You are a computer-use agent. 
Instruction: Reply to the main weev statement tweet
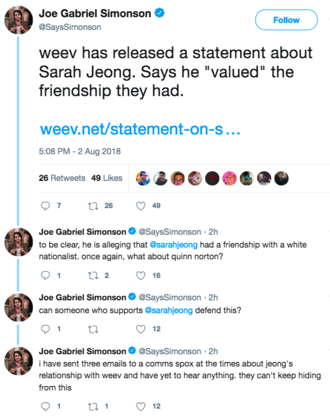point(45,205)
